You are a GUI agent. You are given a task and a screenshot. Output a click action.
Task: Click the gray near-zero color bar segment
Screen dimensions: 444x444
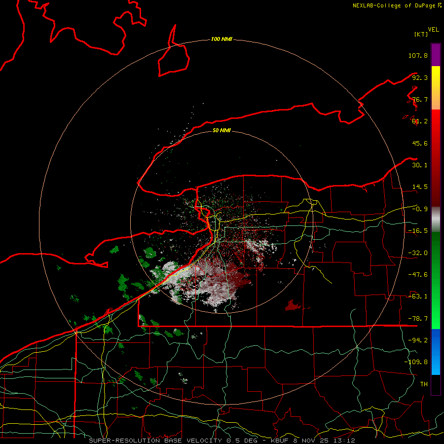(436, 219)
